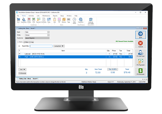Open the Help menu
162x114 pixels.
(76, 16)
